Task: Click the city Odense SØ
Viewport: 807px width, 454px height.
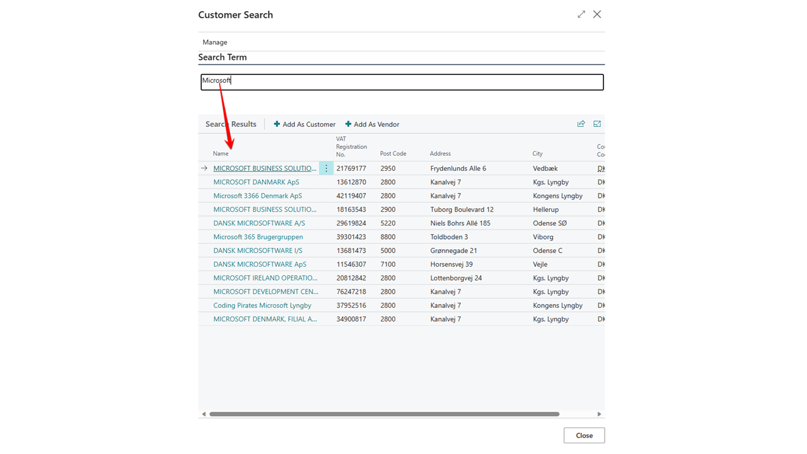Action: (x=550, y=223)
